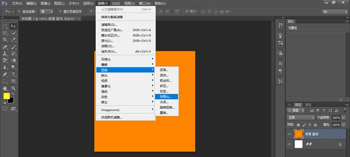Open the 图像 menu
Image resolution: width=350 pixels, height=157 pixels.
[45, 3]
